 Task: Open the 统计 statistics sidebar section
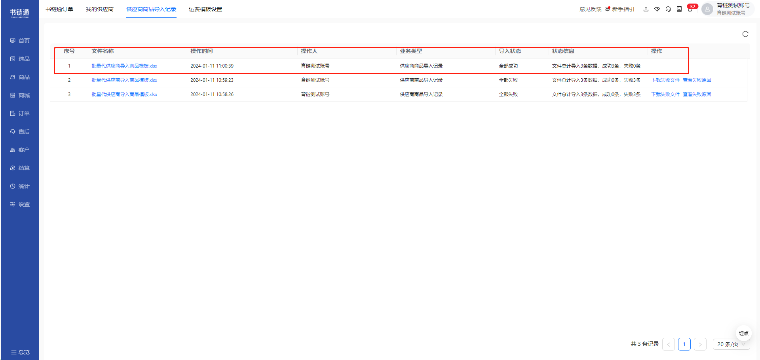pyautogui.click(x=20, y=186)
